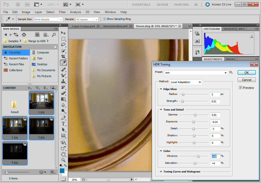The height and width of the screenshot is (183, 261).
Task: Open the Filter menu
Action: 63,12
